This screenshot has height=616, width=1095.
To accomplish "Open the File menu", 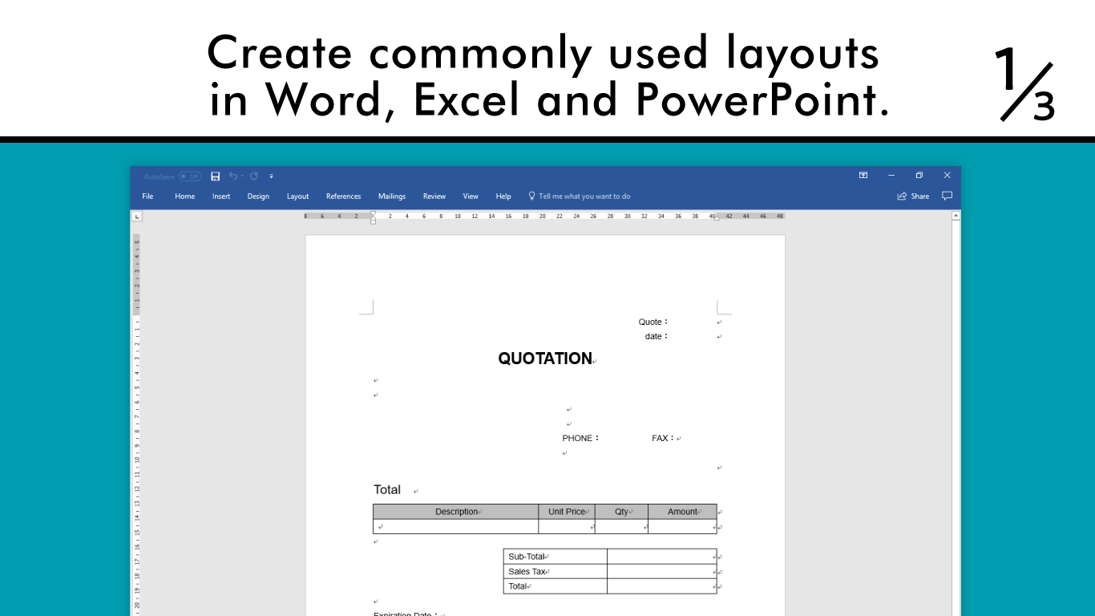I will click(147, 196).
